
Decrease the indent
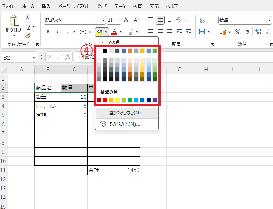pos(179,31)
